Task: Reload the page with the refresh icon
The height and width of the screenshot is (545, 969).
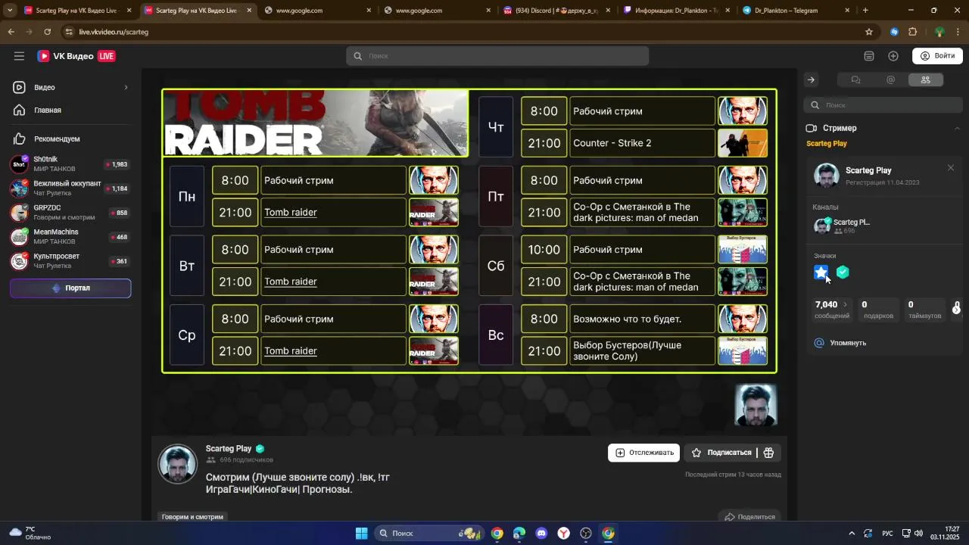Action: [47, 32]
